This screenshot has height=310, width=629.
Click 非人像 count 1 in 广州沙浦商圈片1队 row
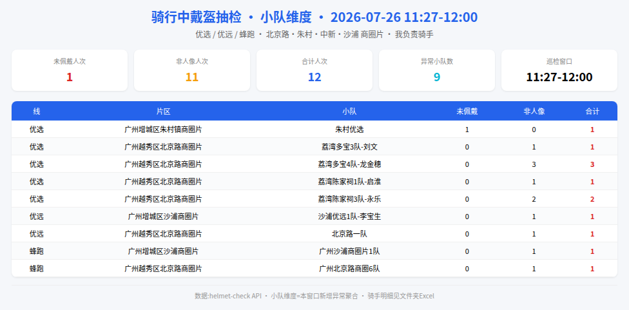(534, 251)
